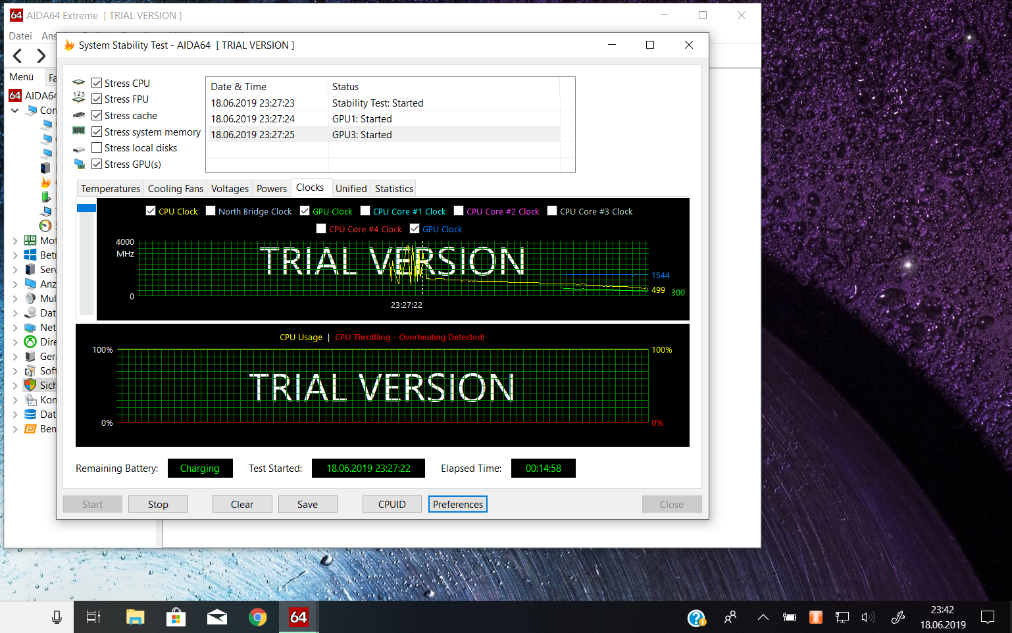Click the FPU 123 icon
Screen dimensions: 1012x633
tap(79, 97)
